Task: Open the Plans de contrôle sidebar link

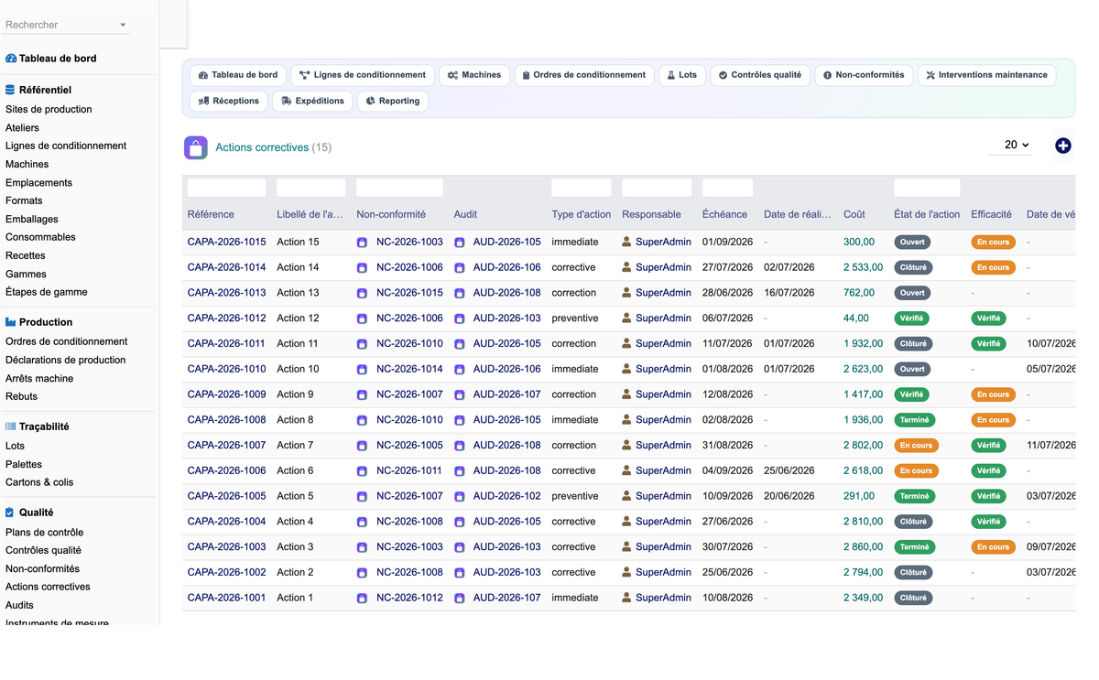Action: coord(44,532)
